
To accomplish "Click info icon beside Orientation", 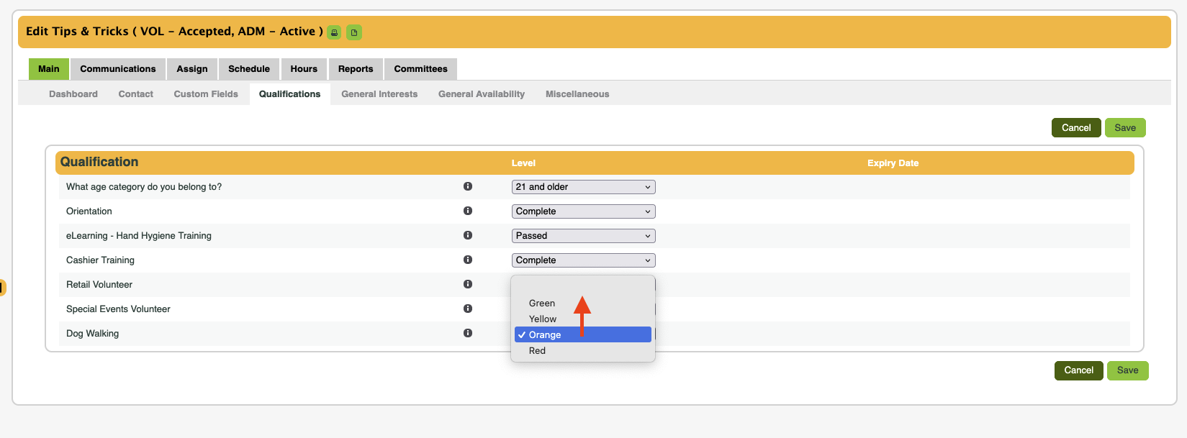I will point(468,211).
